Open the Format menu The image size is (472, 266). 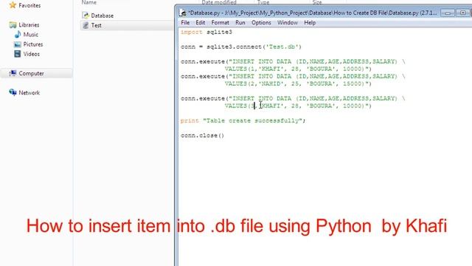tap(220, 23)
